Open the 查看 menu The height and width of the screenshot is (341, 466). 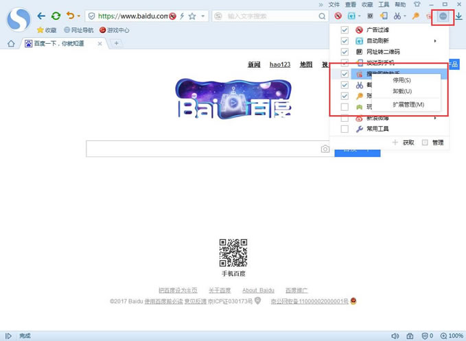351,4
